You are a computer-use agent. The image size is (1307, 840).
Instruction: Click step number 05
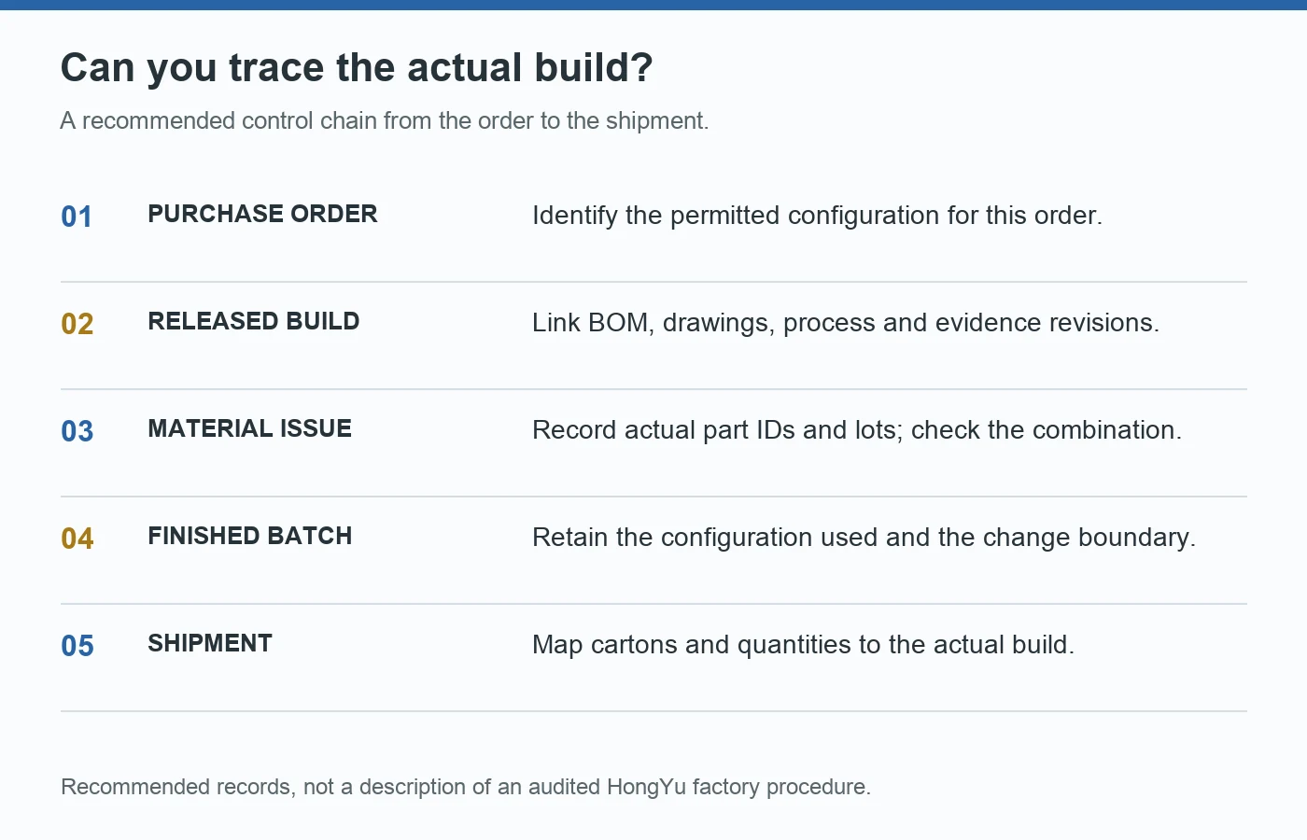(77, 646)
